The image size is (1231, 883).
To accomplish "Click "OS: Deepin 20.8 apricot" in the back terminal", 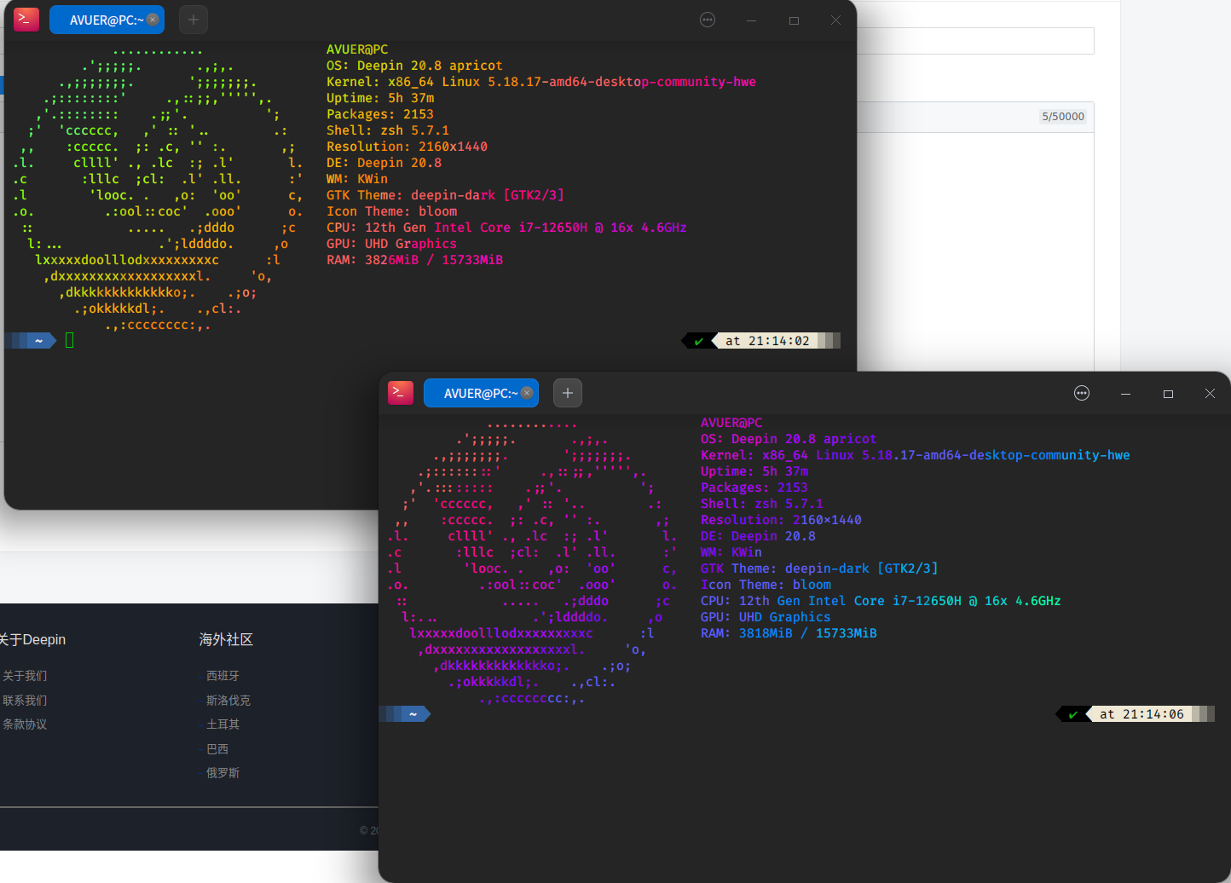I will 414,66.
